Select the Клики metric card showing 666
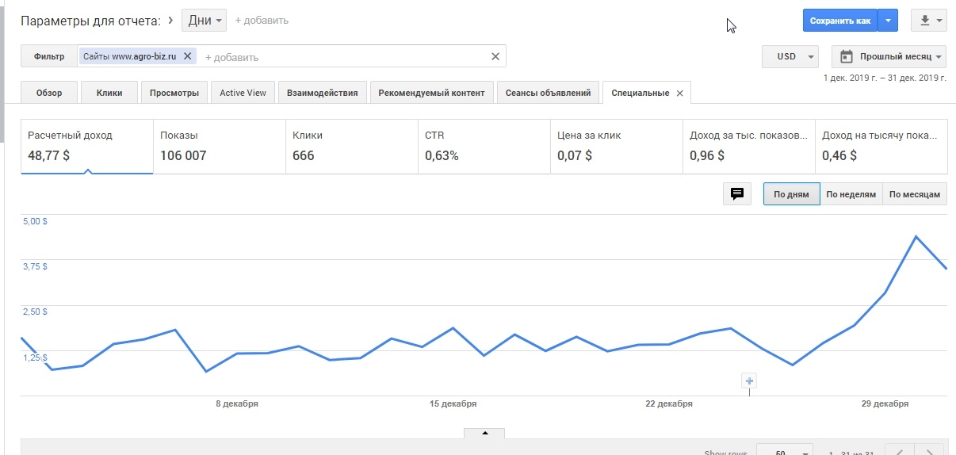This screenshot has width=956, height=455. 351,147
